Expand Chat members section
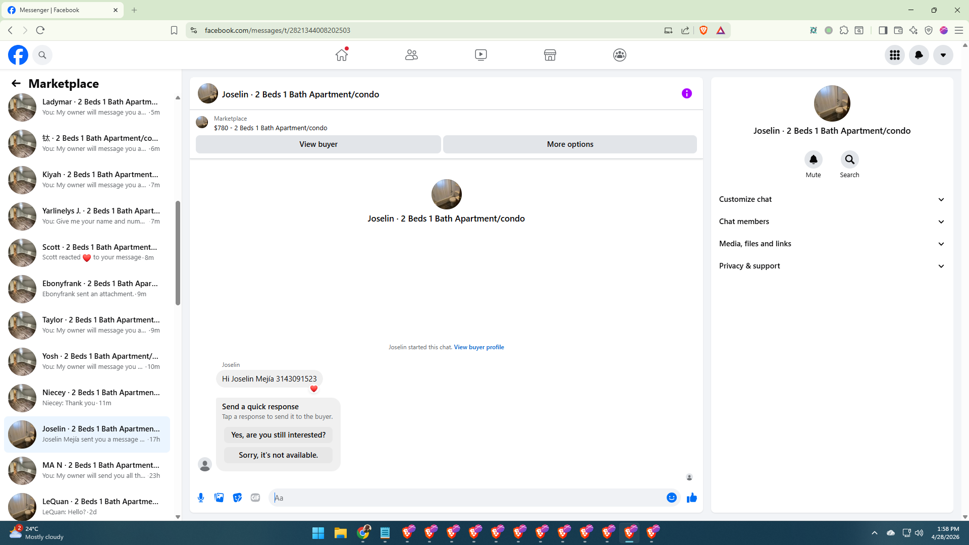 (831, 222)
